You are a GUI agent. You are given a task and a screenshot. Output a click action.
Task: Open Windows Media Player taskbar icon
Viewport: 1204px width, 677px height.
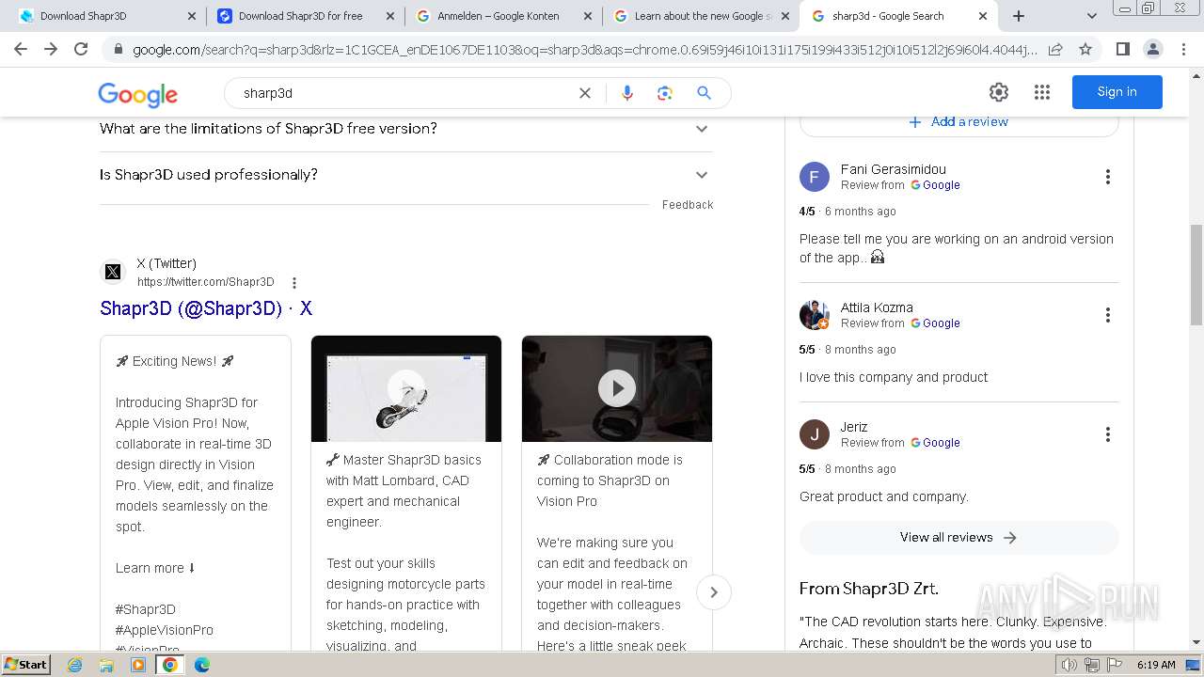pyautogui.click(x=138, y=665)
